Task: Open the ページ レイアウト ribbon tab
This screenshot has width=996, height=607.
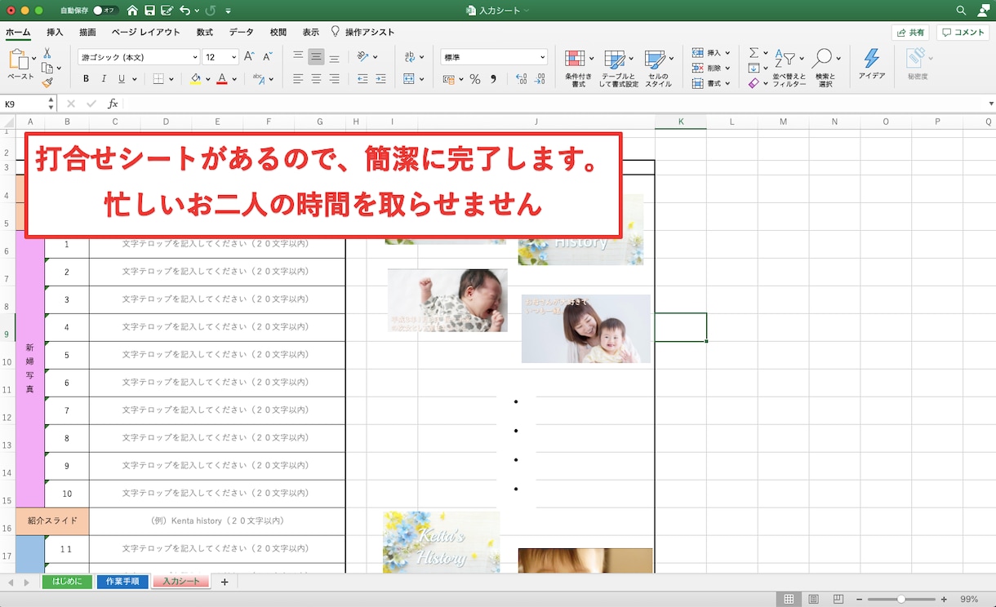Action: tap(145, 33)
